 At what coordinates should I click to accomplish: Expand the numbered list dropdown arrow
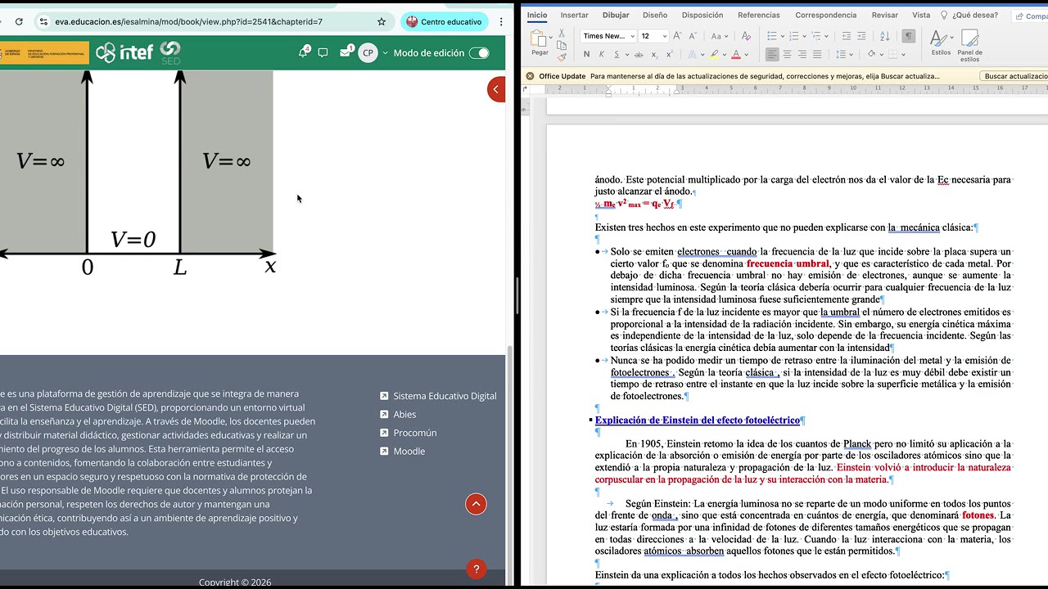click(x=806, y=36)
